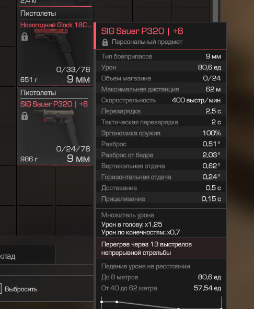
Task: Click the Новогодний Glock 18C name label
Action: 55,25
